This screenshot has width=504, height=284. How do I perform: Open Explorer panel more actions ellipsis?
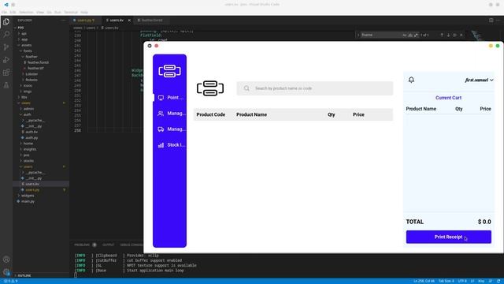(x=63, y=21)
